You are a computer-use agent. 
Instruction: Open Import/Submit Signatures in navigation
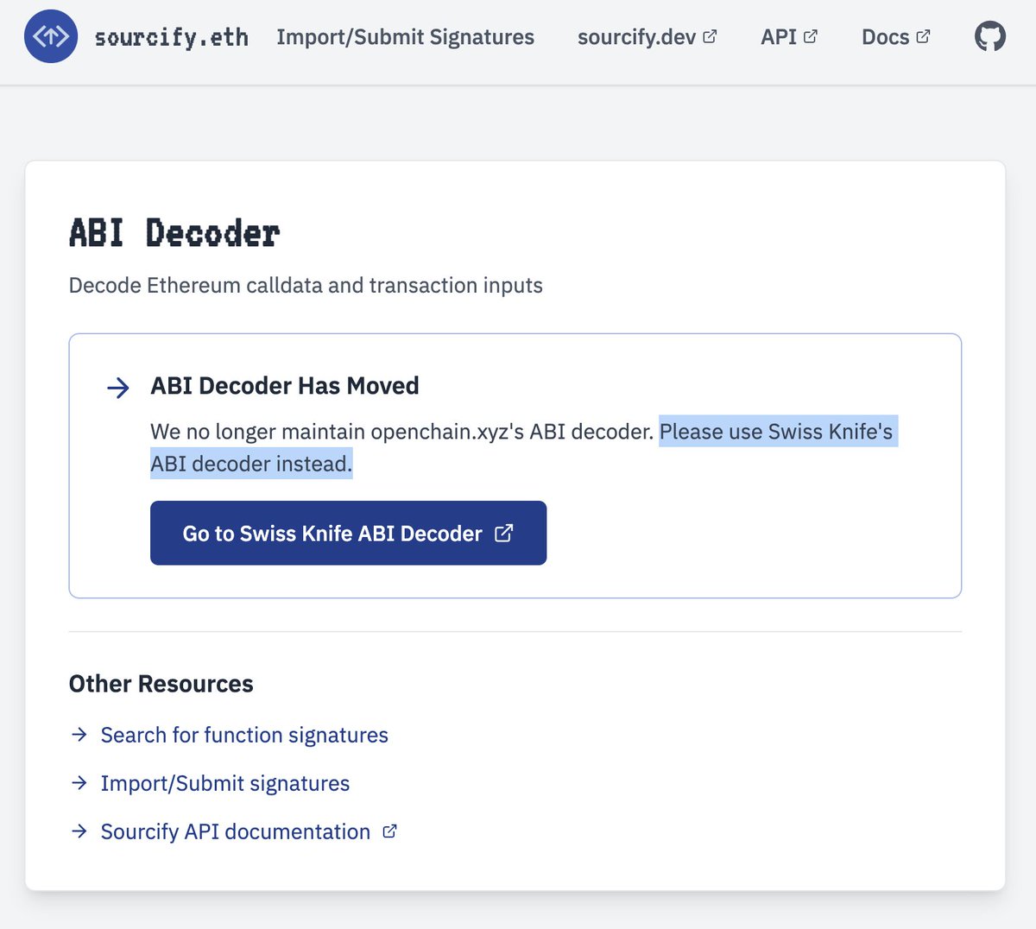pos(405,37)
